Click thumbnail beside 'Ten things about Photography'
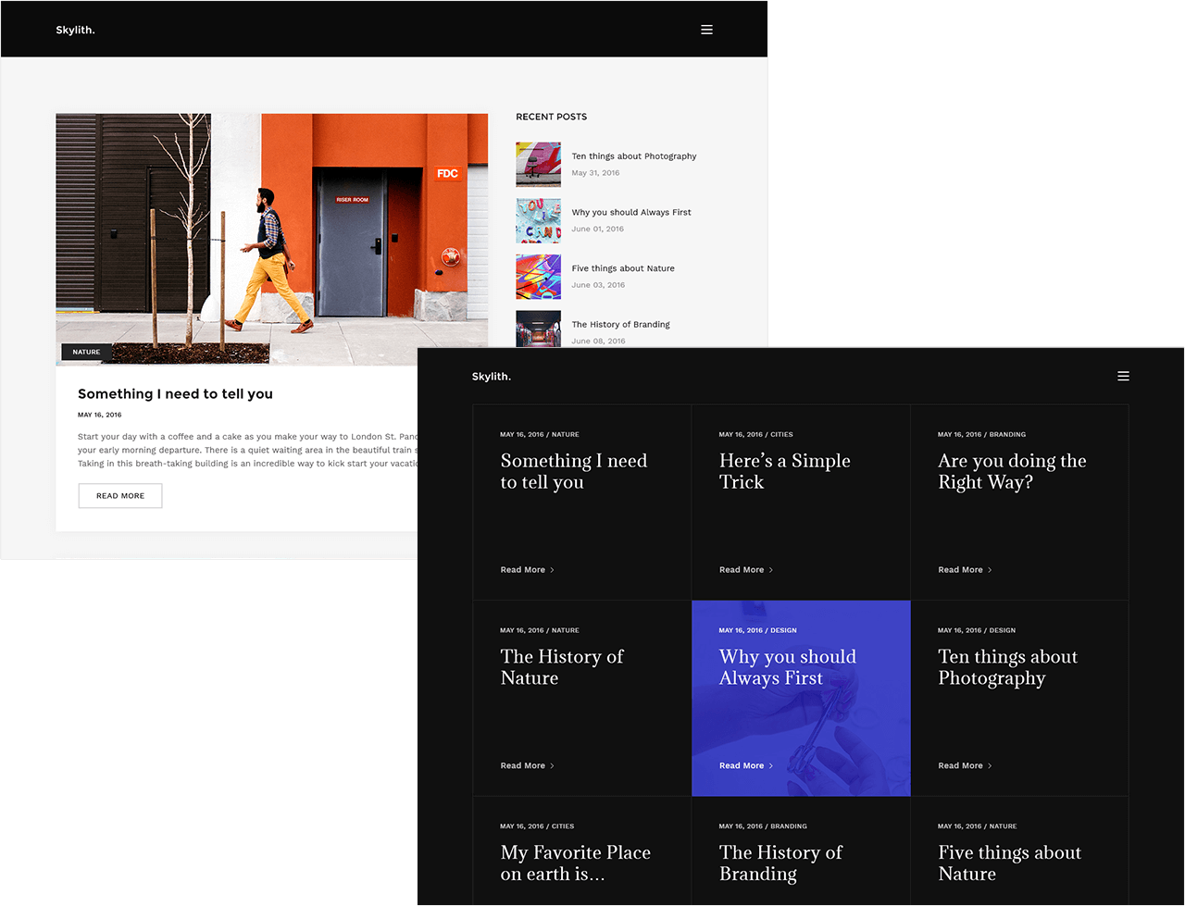The height and width of the screenshot is (906, 1185). (x=538, y=165)
